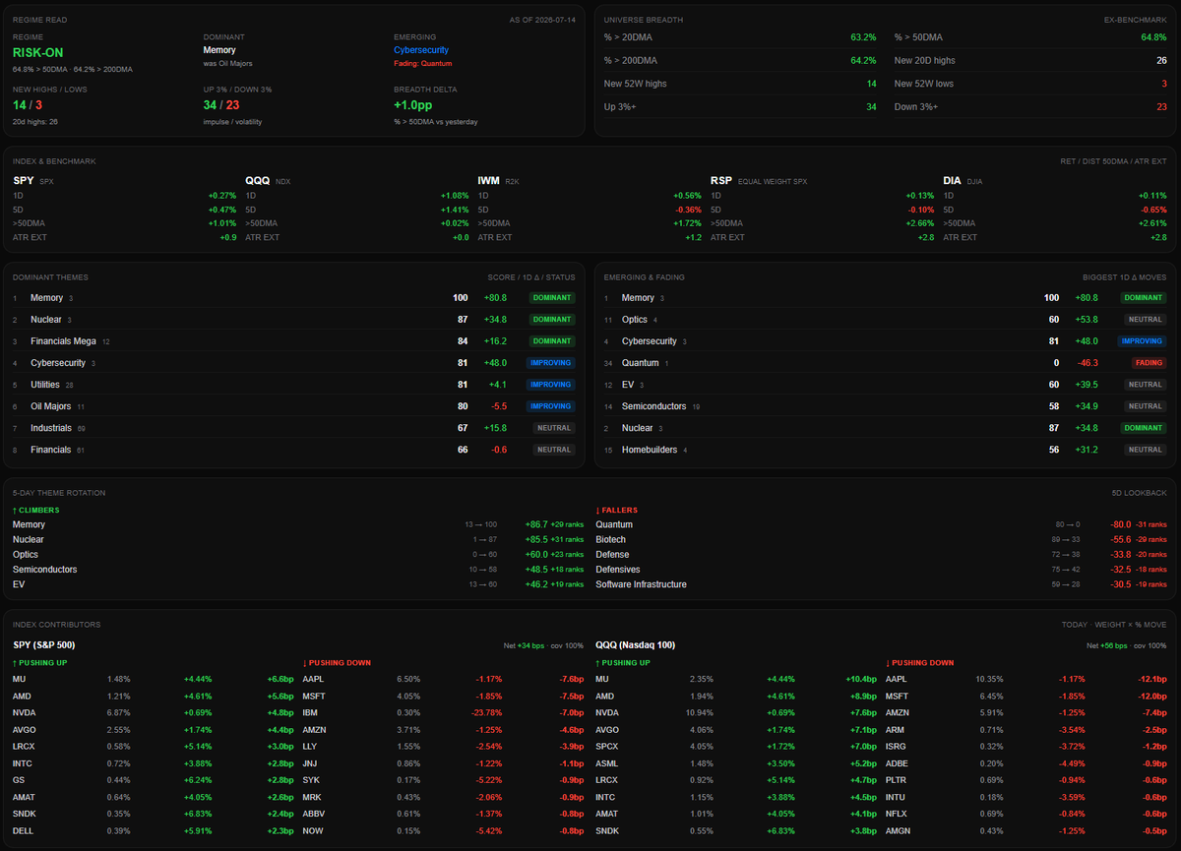Click the '5D LOOKBACK' label
The width and height of the screenshot is (1181, 851).
tap(1141, 493)
